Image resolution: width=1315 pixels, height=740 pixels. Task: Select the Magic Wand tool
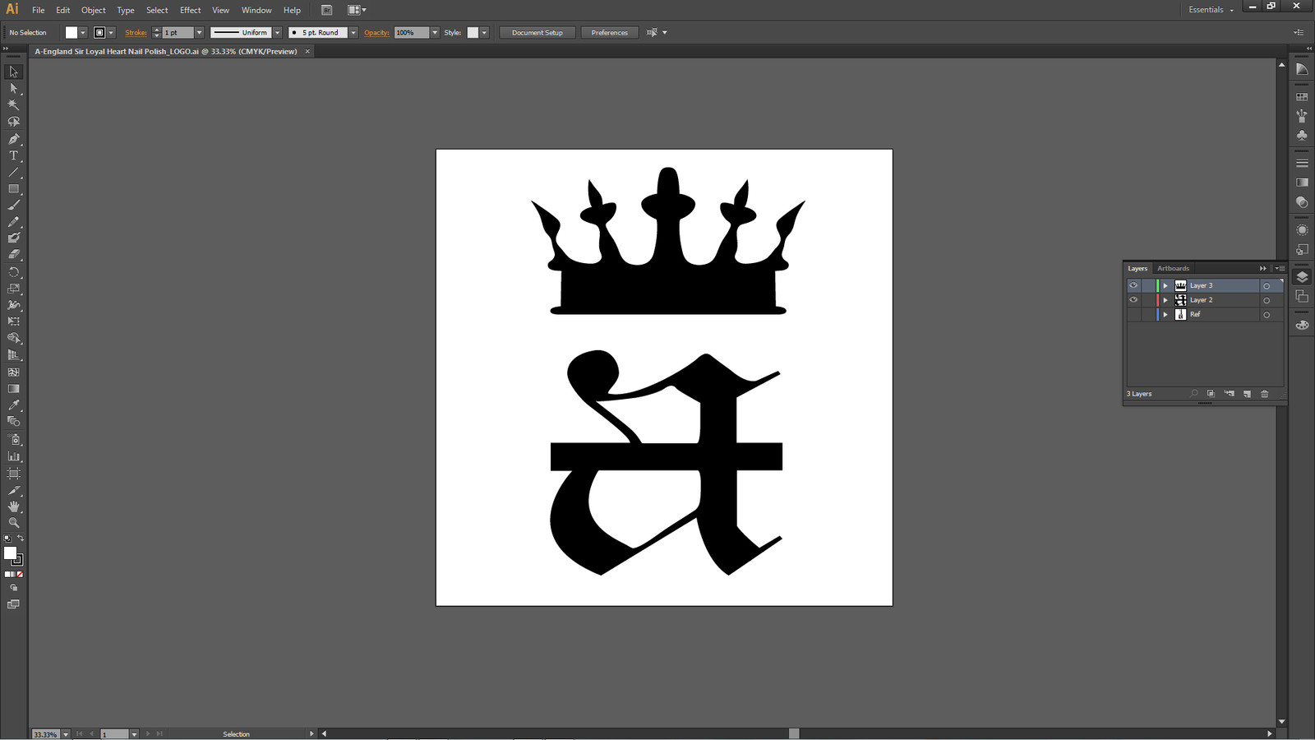[13, 105]
